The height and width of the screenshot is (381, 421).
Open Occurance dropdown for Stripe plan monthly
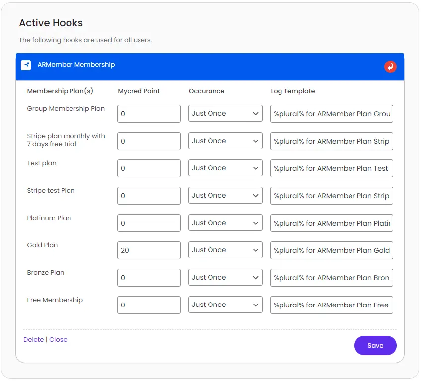225,141
